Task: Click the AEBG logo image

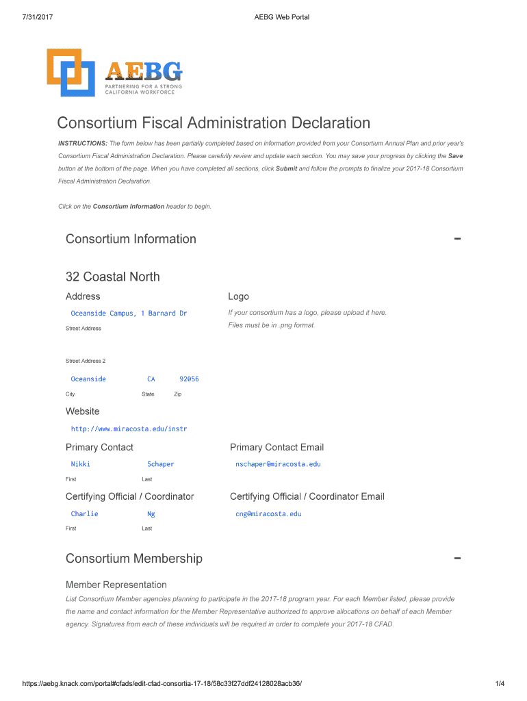Action: (114, 73)
